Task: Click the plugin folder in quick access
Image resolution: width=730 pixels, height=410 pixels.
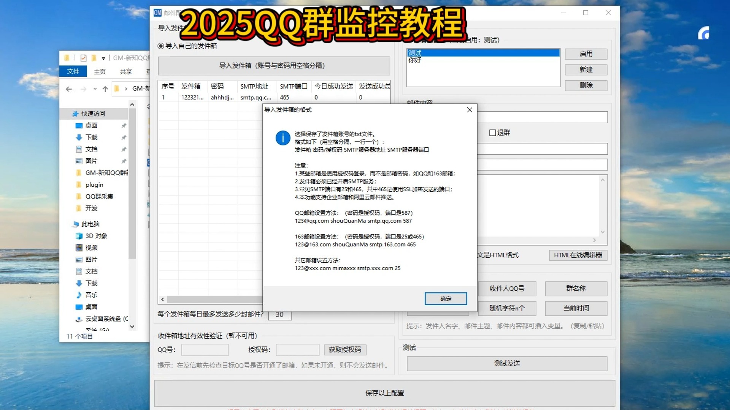Action: (94, 184)
